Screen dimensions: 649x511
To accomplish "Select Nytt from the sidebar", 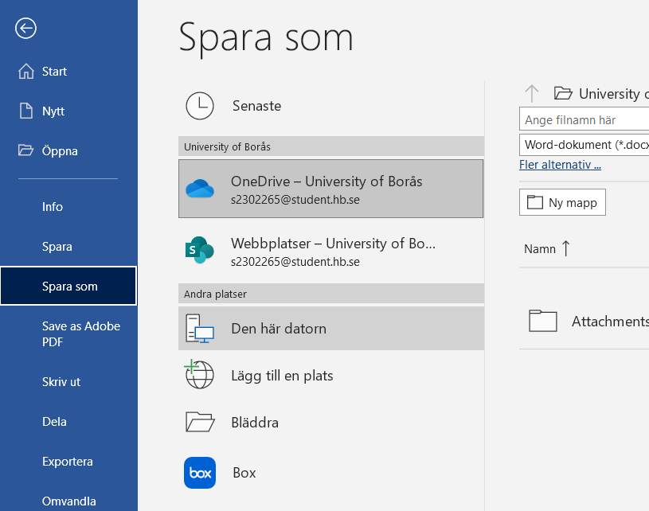I will point(53,111).
